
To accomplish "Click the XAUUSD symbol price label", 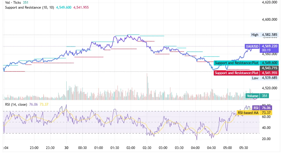I will pos(252,46).
